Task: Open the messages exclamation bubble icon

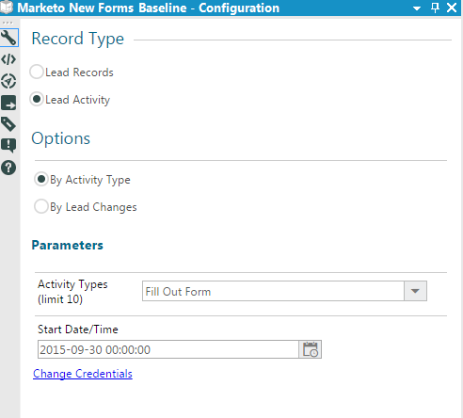Action: [x=8, y=146]
